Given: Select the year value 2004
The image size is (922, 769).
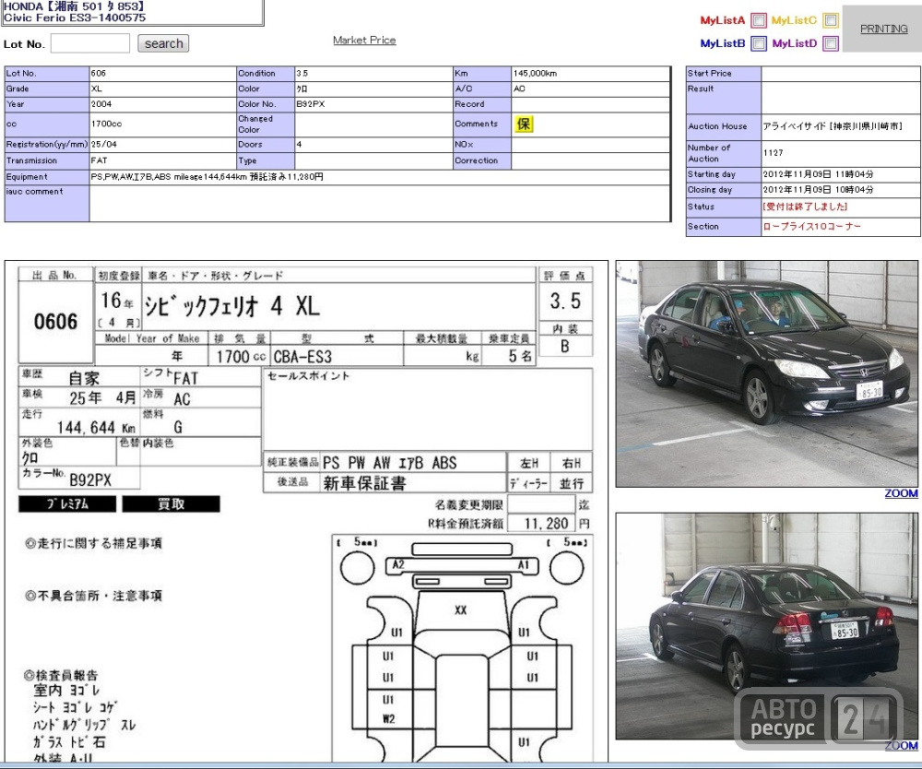Looking at the screenshot, I should point(101,104).
